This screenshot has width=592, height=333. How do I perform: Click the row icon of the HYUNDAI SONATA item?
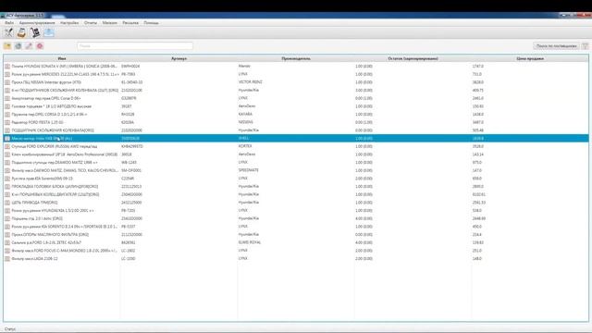(7, 66)
